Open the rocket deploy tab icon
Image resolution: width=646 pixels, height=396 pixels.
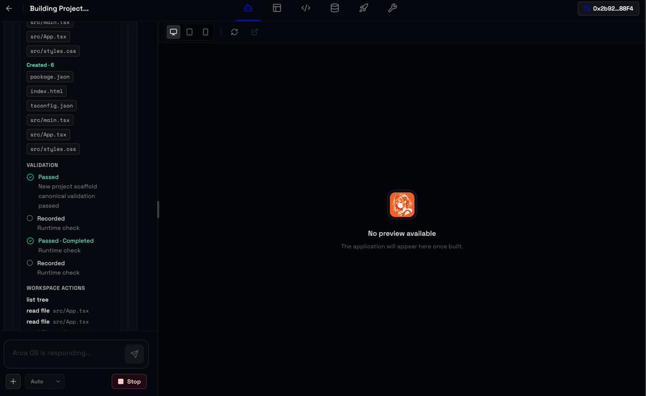pos(363,8)
